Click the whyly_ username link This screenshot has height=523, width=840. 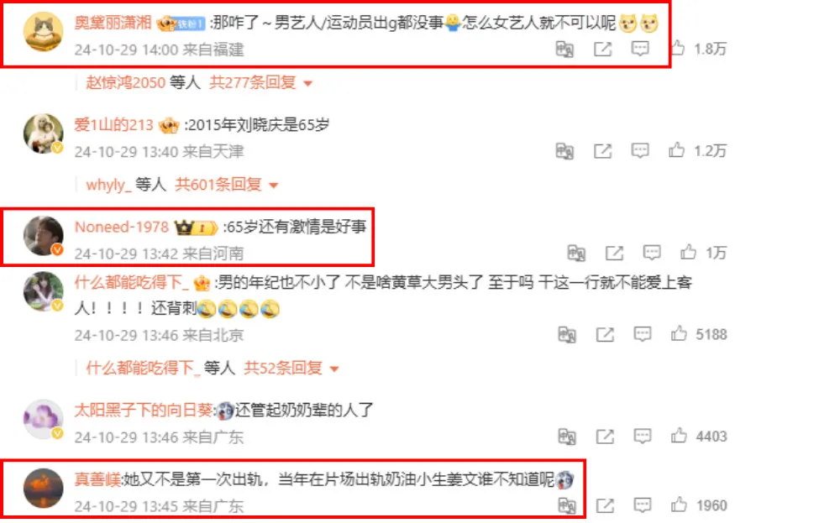(x=108, y=185)
